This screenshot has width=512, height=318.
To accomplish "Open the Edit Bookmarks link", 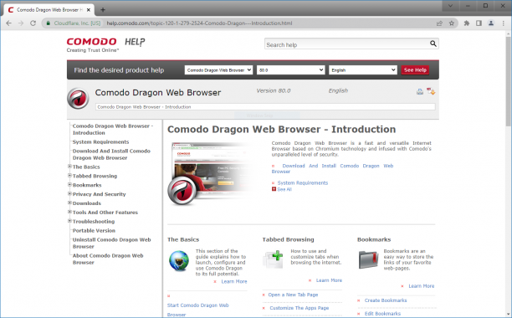I will click(382, 314).
